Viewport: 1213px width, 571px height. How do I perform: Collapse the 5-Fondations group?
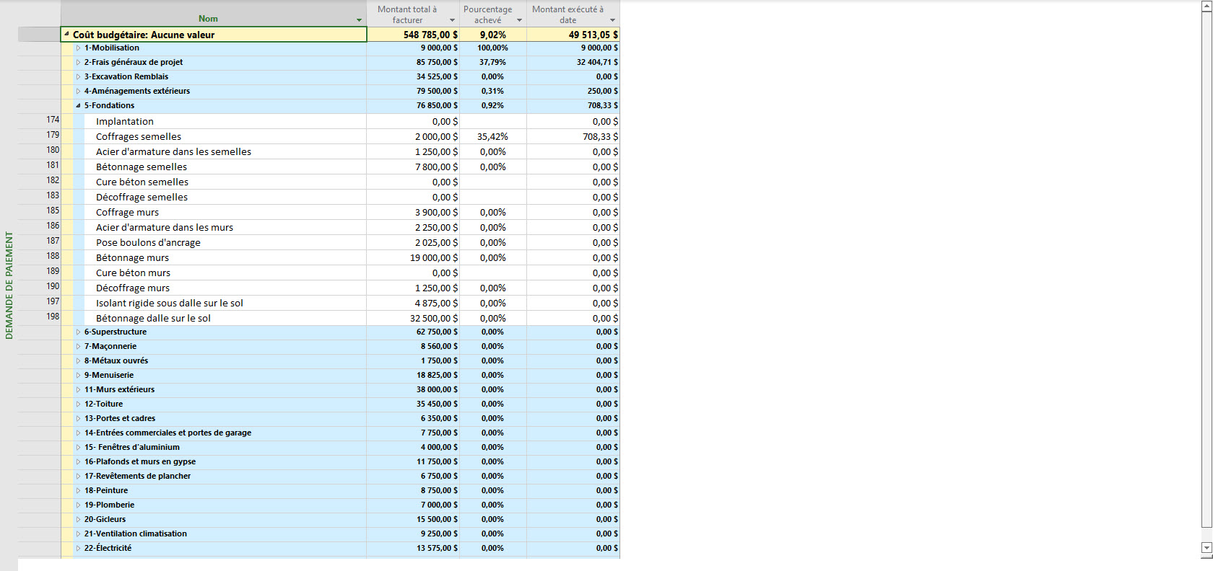pyautogui.click(x=78, y=105)
